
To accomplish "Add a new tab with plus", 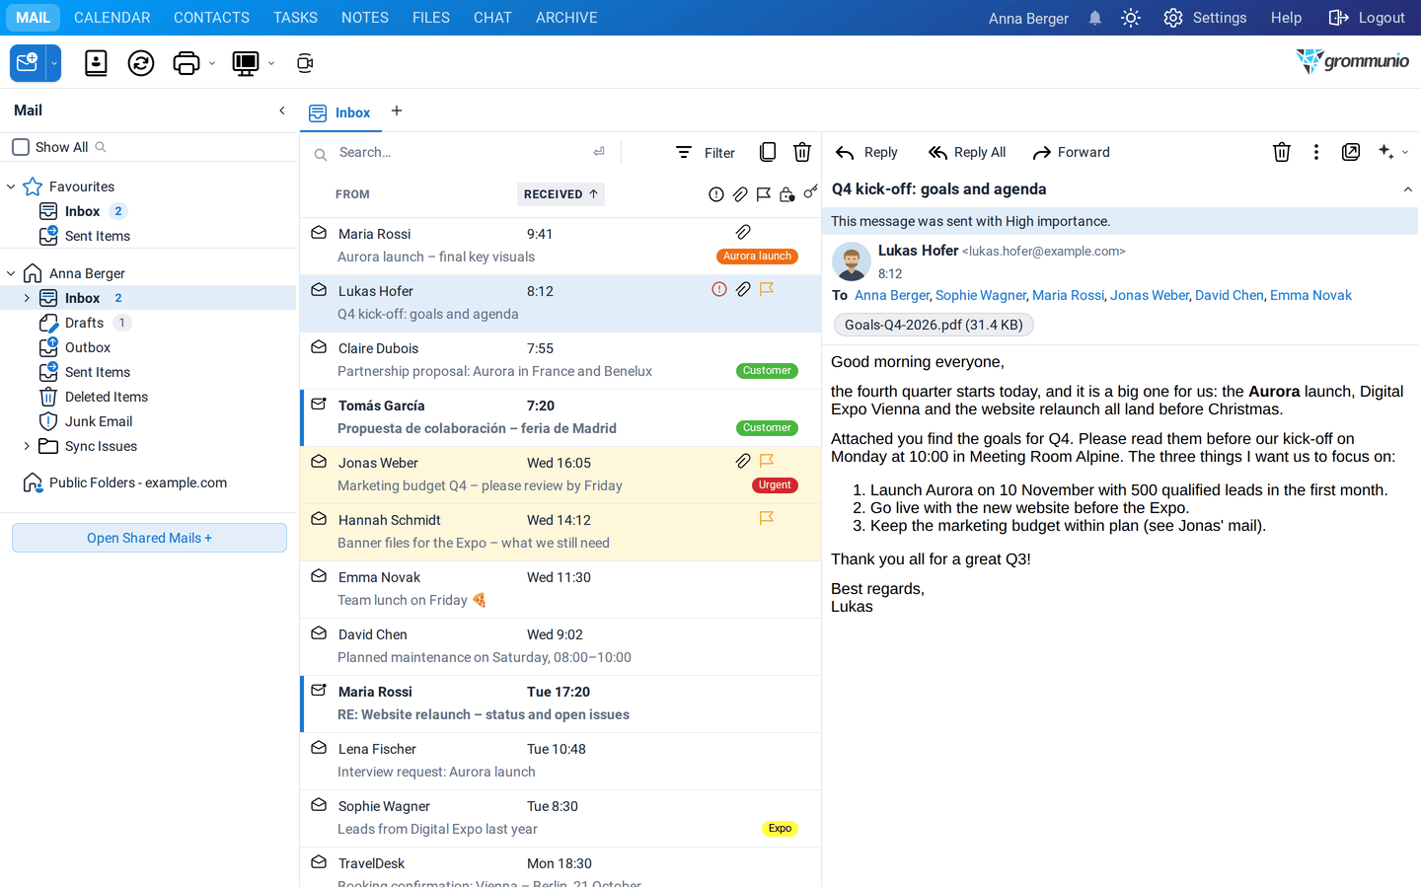I will pyautogui.click(x=397, y=111).
